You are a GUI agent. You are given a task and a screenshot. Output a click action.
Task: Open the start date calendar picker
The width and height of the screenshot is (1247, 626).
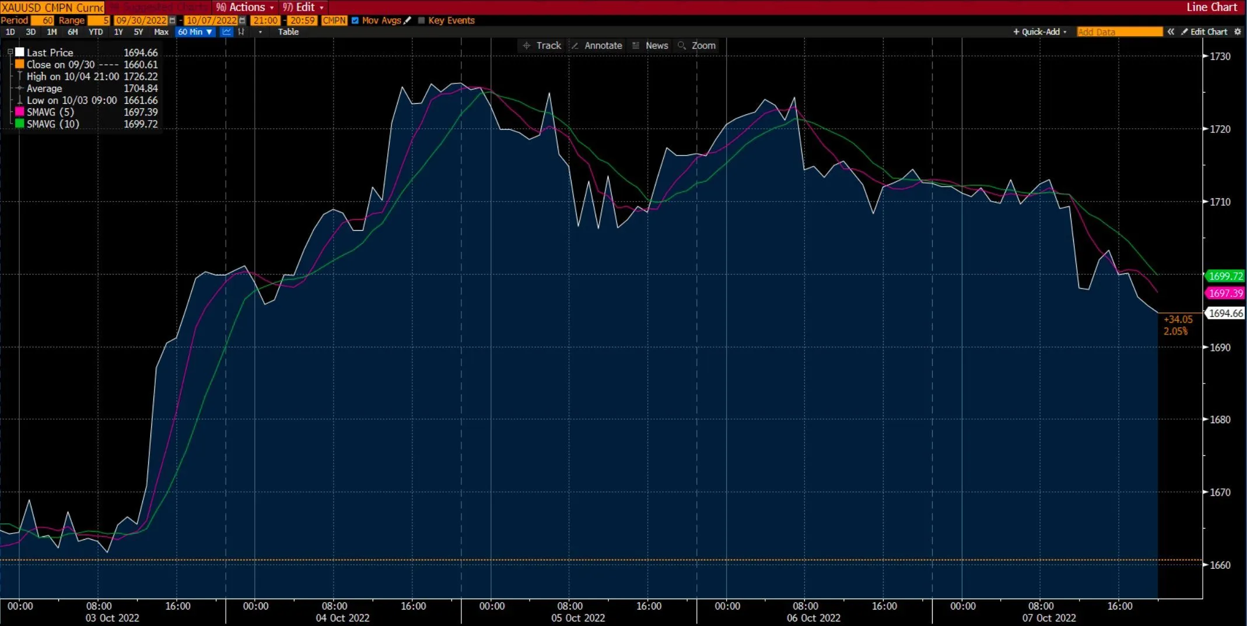coord(172,20)
